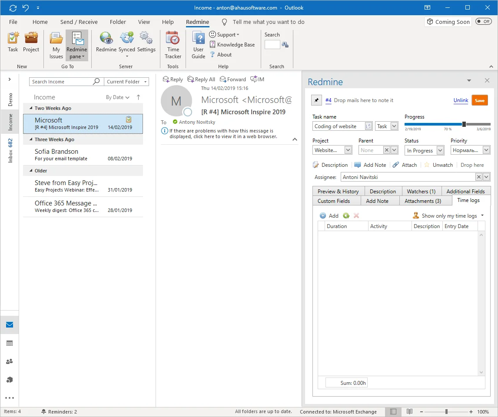
Task: Open the Assignee dropdown arrow
Action: pyautogui.click(x=487, y=177)
